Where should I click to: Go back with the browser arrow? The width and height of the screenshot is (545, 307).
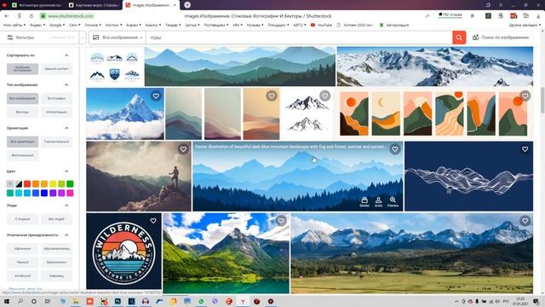(x=7, y=16)
